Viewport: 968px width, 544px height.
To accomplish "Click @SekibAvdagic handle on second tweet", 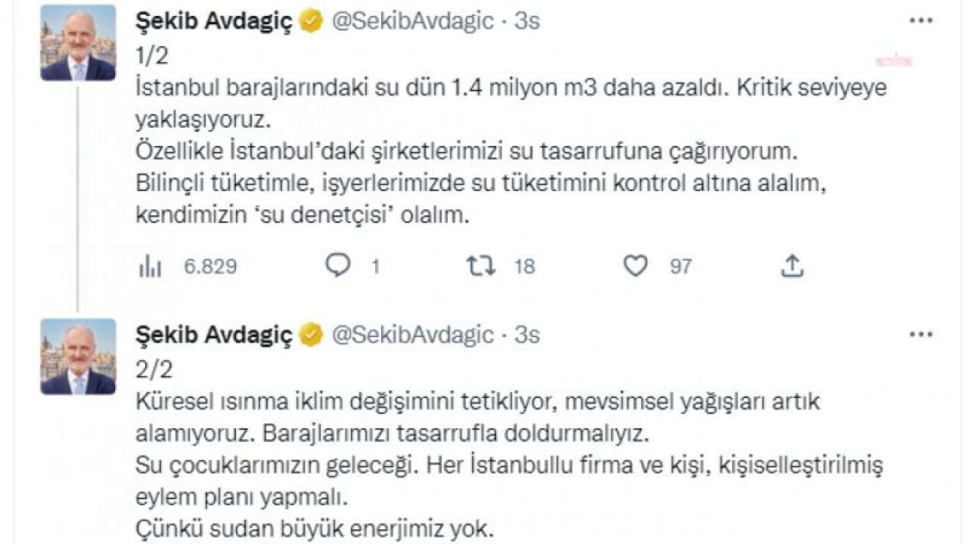I will point(412,335).
